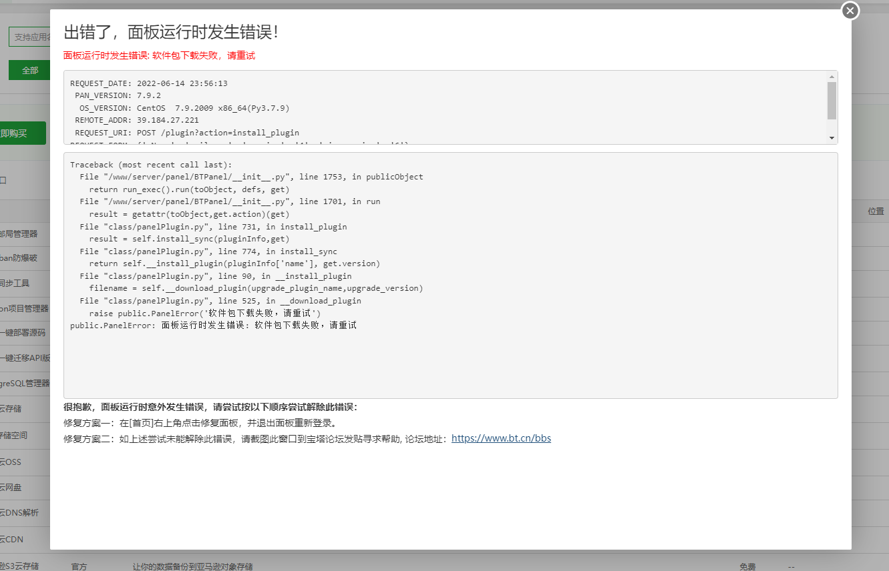Select the 云OSS plugin entry
Viewport: 889px width, 571px height.
click(x=18, y=462)
